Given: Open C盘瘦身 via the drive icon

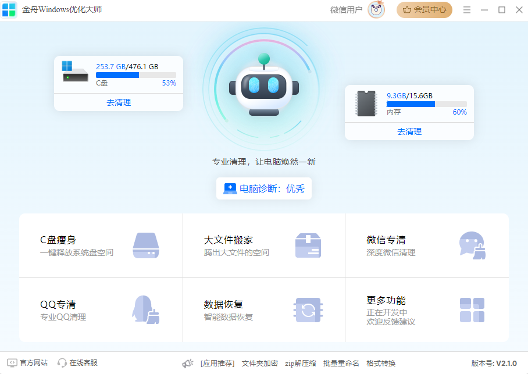Looking at the screenshot, I should [147, 245].
